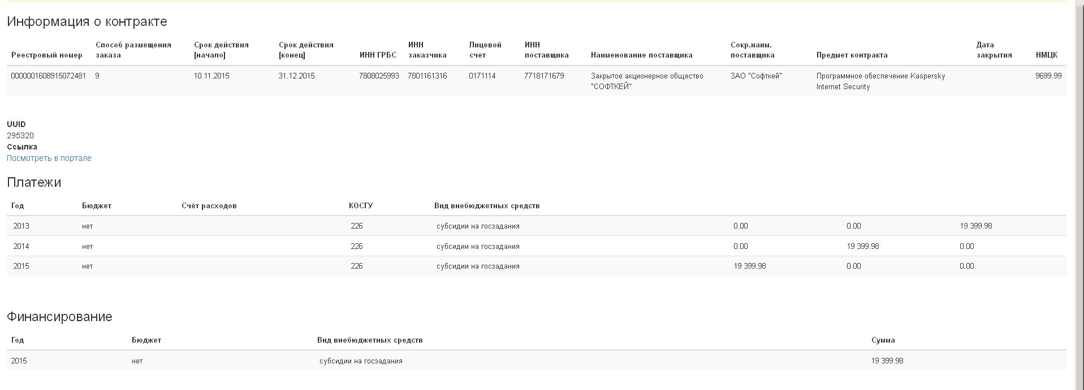The image size is (1084, 390).
Task: Click amount 19 399.98 in 2014 row
Action: pyautogui.click(x=863, y=246)
